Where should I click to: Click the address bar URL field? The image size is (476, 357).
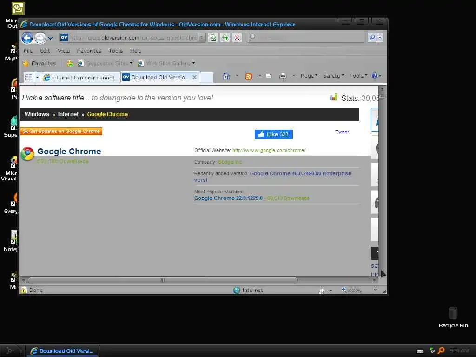pos(129,38)
